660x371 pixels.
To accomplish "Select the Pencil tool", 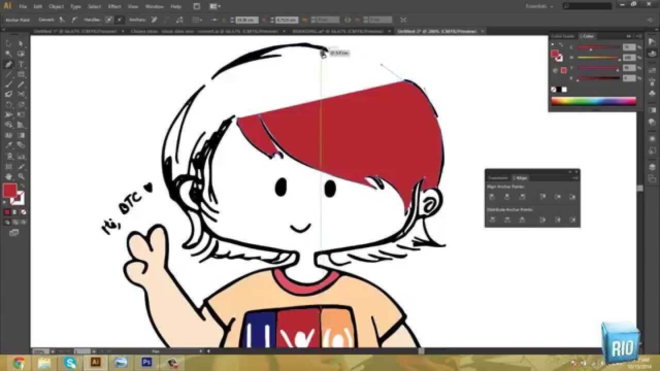I will coord(21,85).
